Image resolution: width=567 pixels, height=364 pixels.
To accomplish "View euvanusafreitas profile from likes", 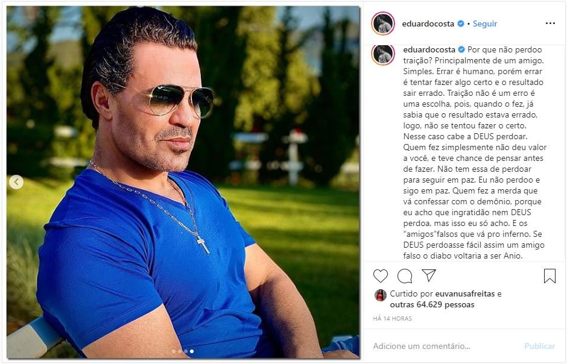I will coord(464,293).
